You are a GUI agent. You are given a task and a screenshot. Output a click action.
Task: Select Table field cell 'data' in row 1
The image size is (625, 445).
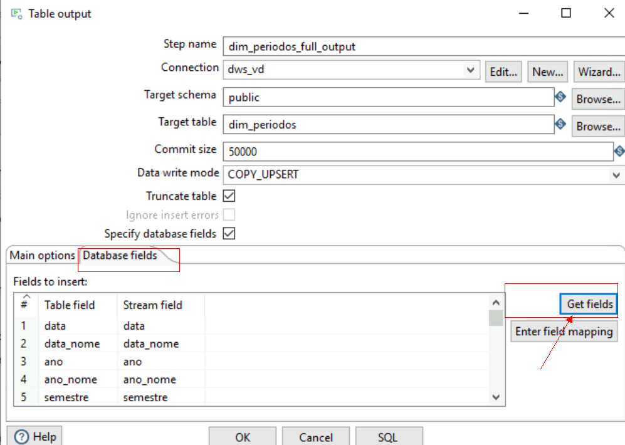[x=78, y=326]
